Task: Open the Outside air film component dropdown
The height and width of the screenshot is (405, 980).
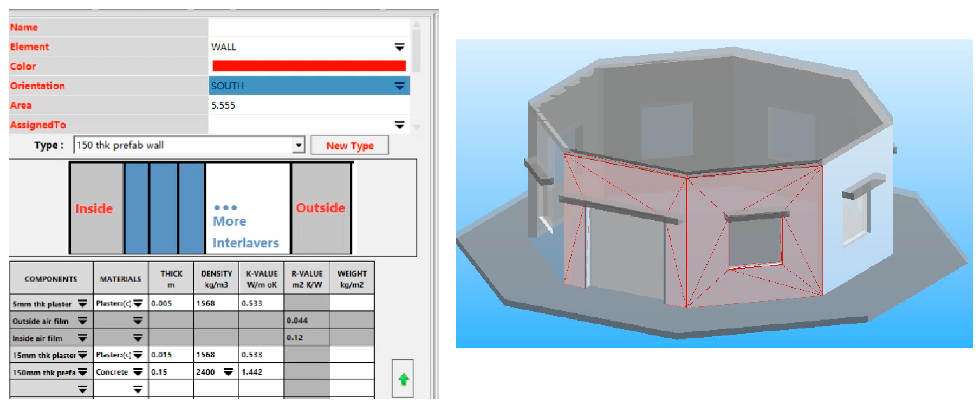Action: (x=82, y=321)
